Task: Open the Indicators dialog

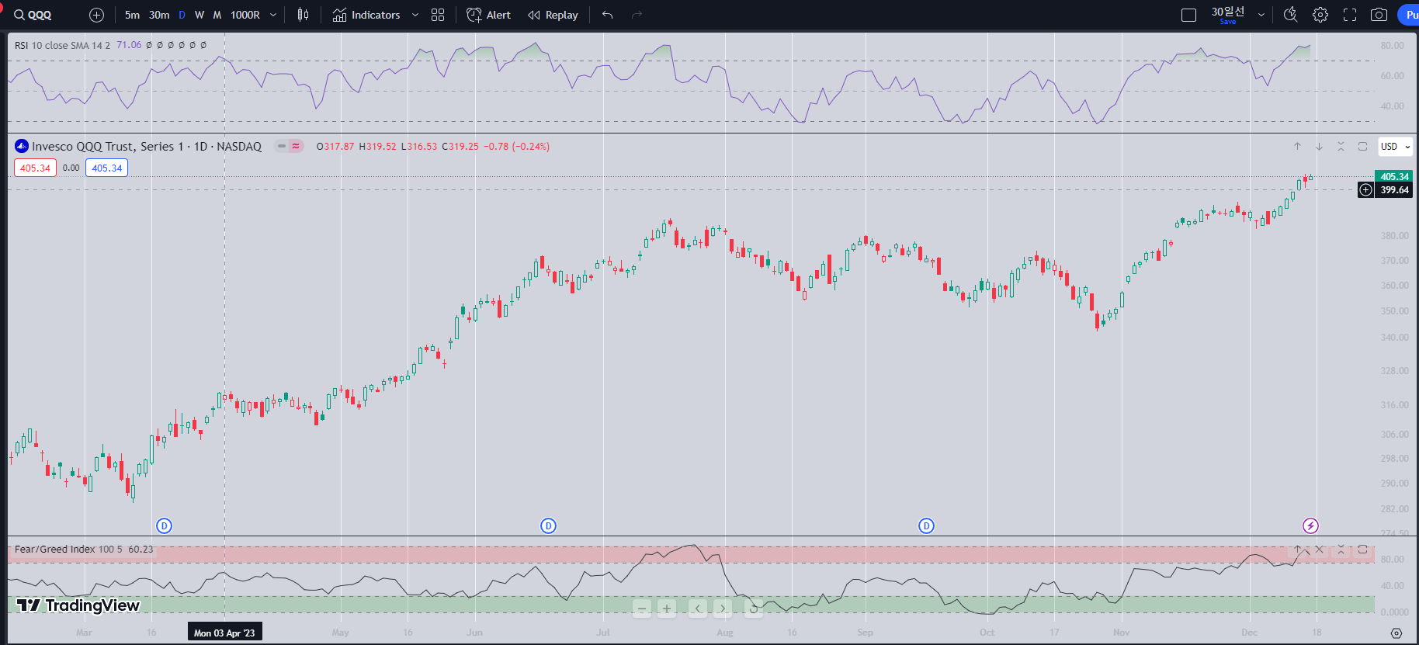Action: 366,15
